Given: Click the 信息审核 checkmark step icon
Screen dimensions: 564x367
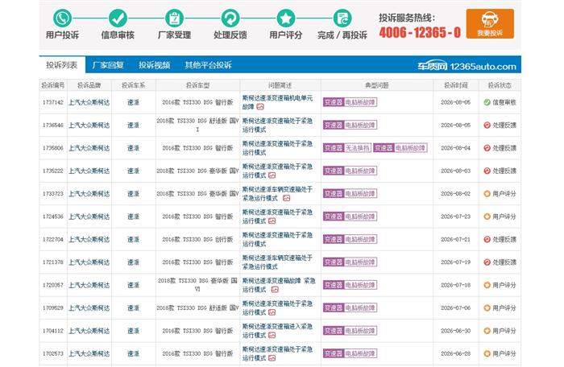Looking at the screenshot, I should pyautogui.click(x=118, y=18).
